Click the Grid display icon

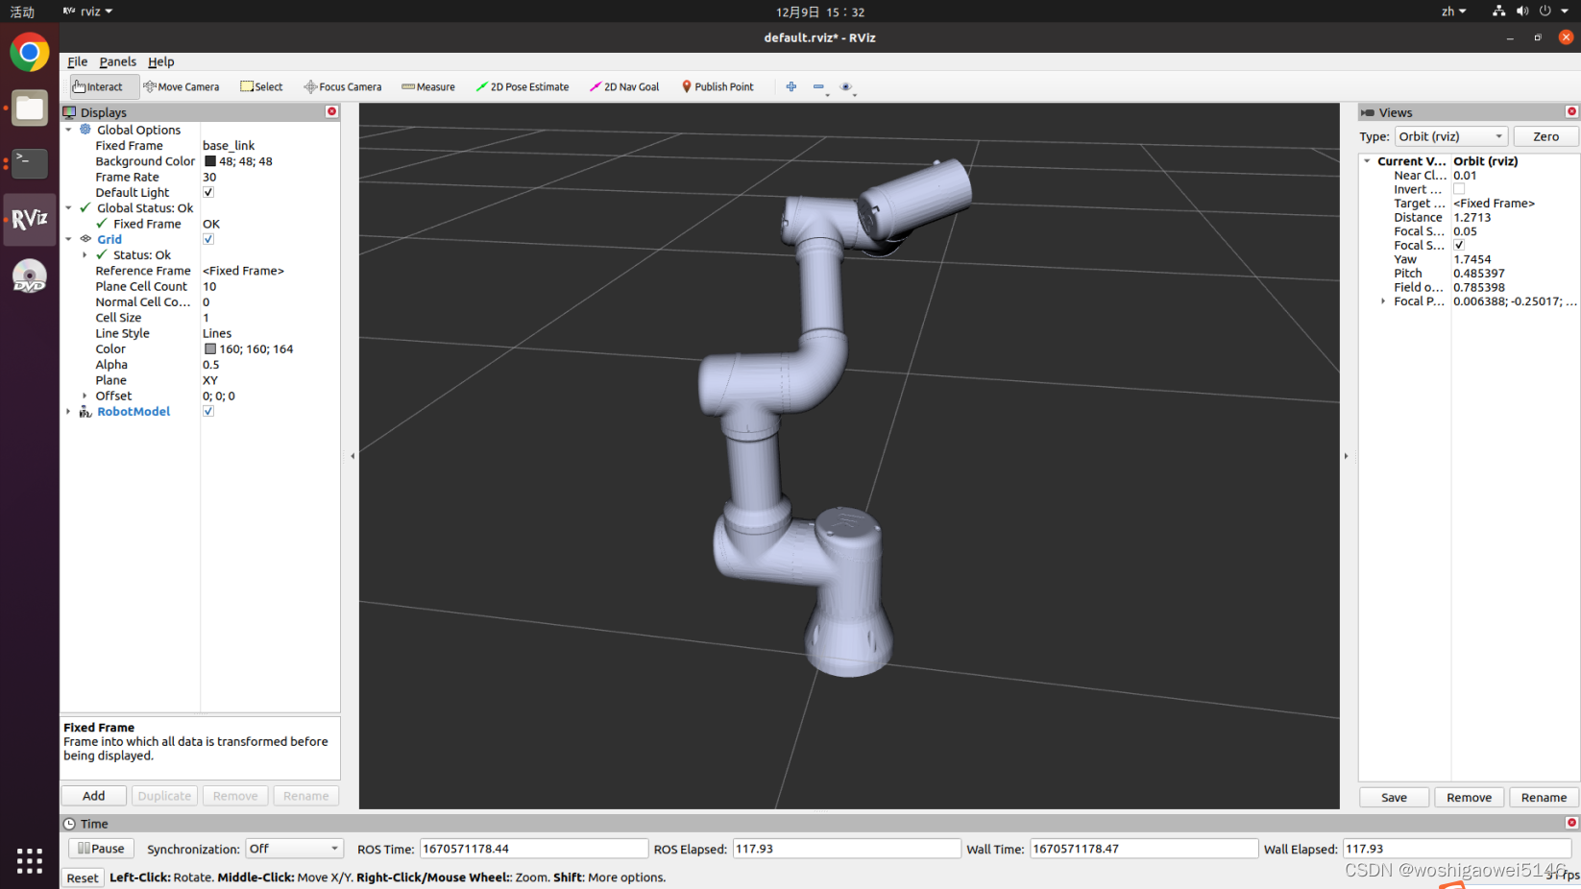pyautogui.click(x=85, y=239)
